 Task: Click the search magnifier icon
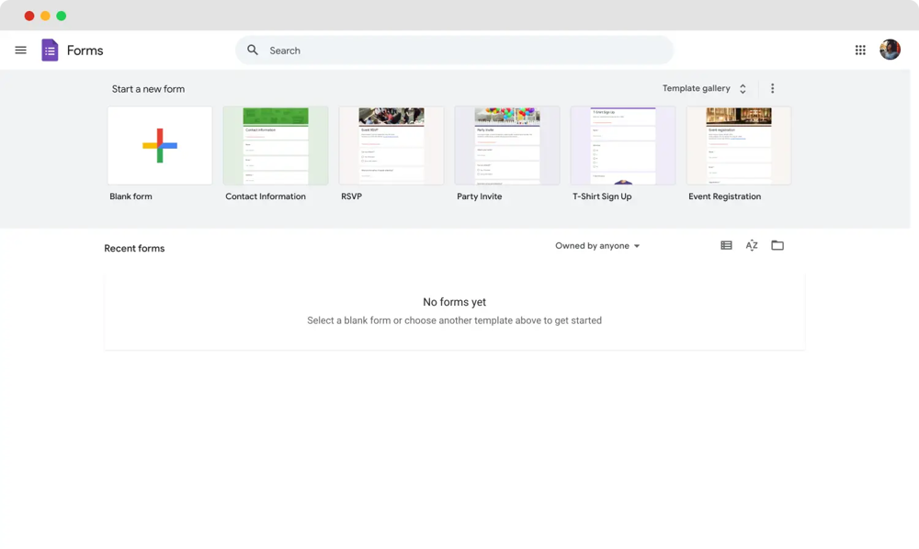coord(253,50)
